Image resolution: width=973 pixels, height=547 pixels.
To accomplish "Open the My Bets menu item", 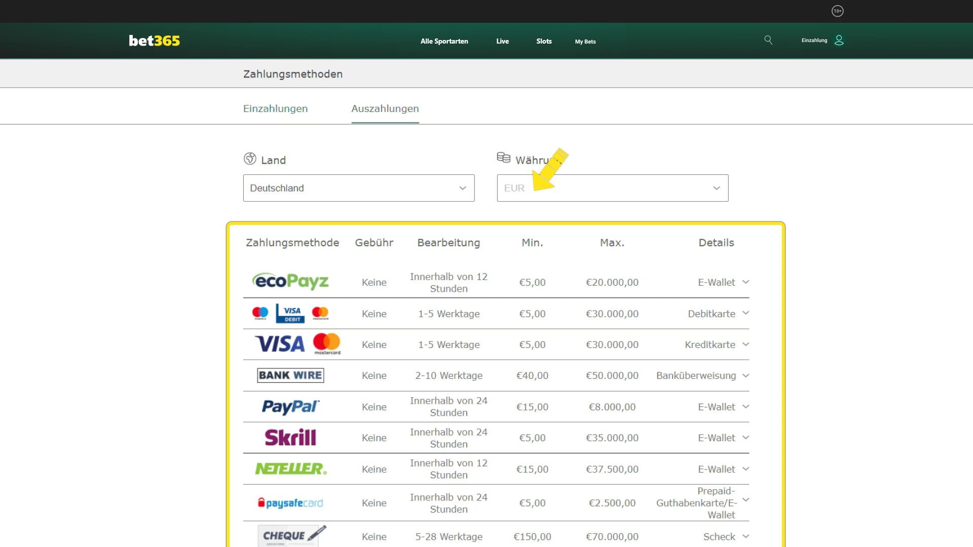I will pos(585,42).
